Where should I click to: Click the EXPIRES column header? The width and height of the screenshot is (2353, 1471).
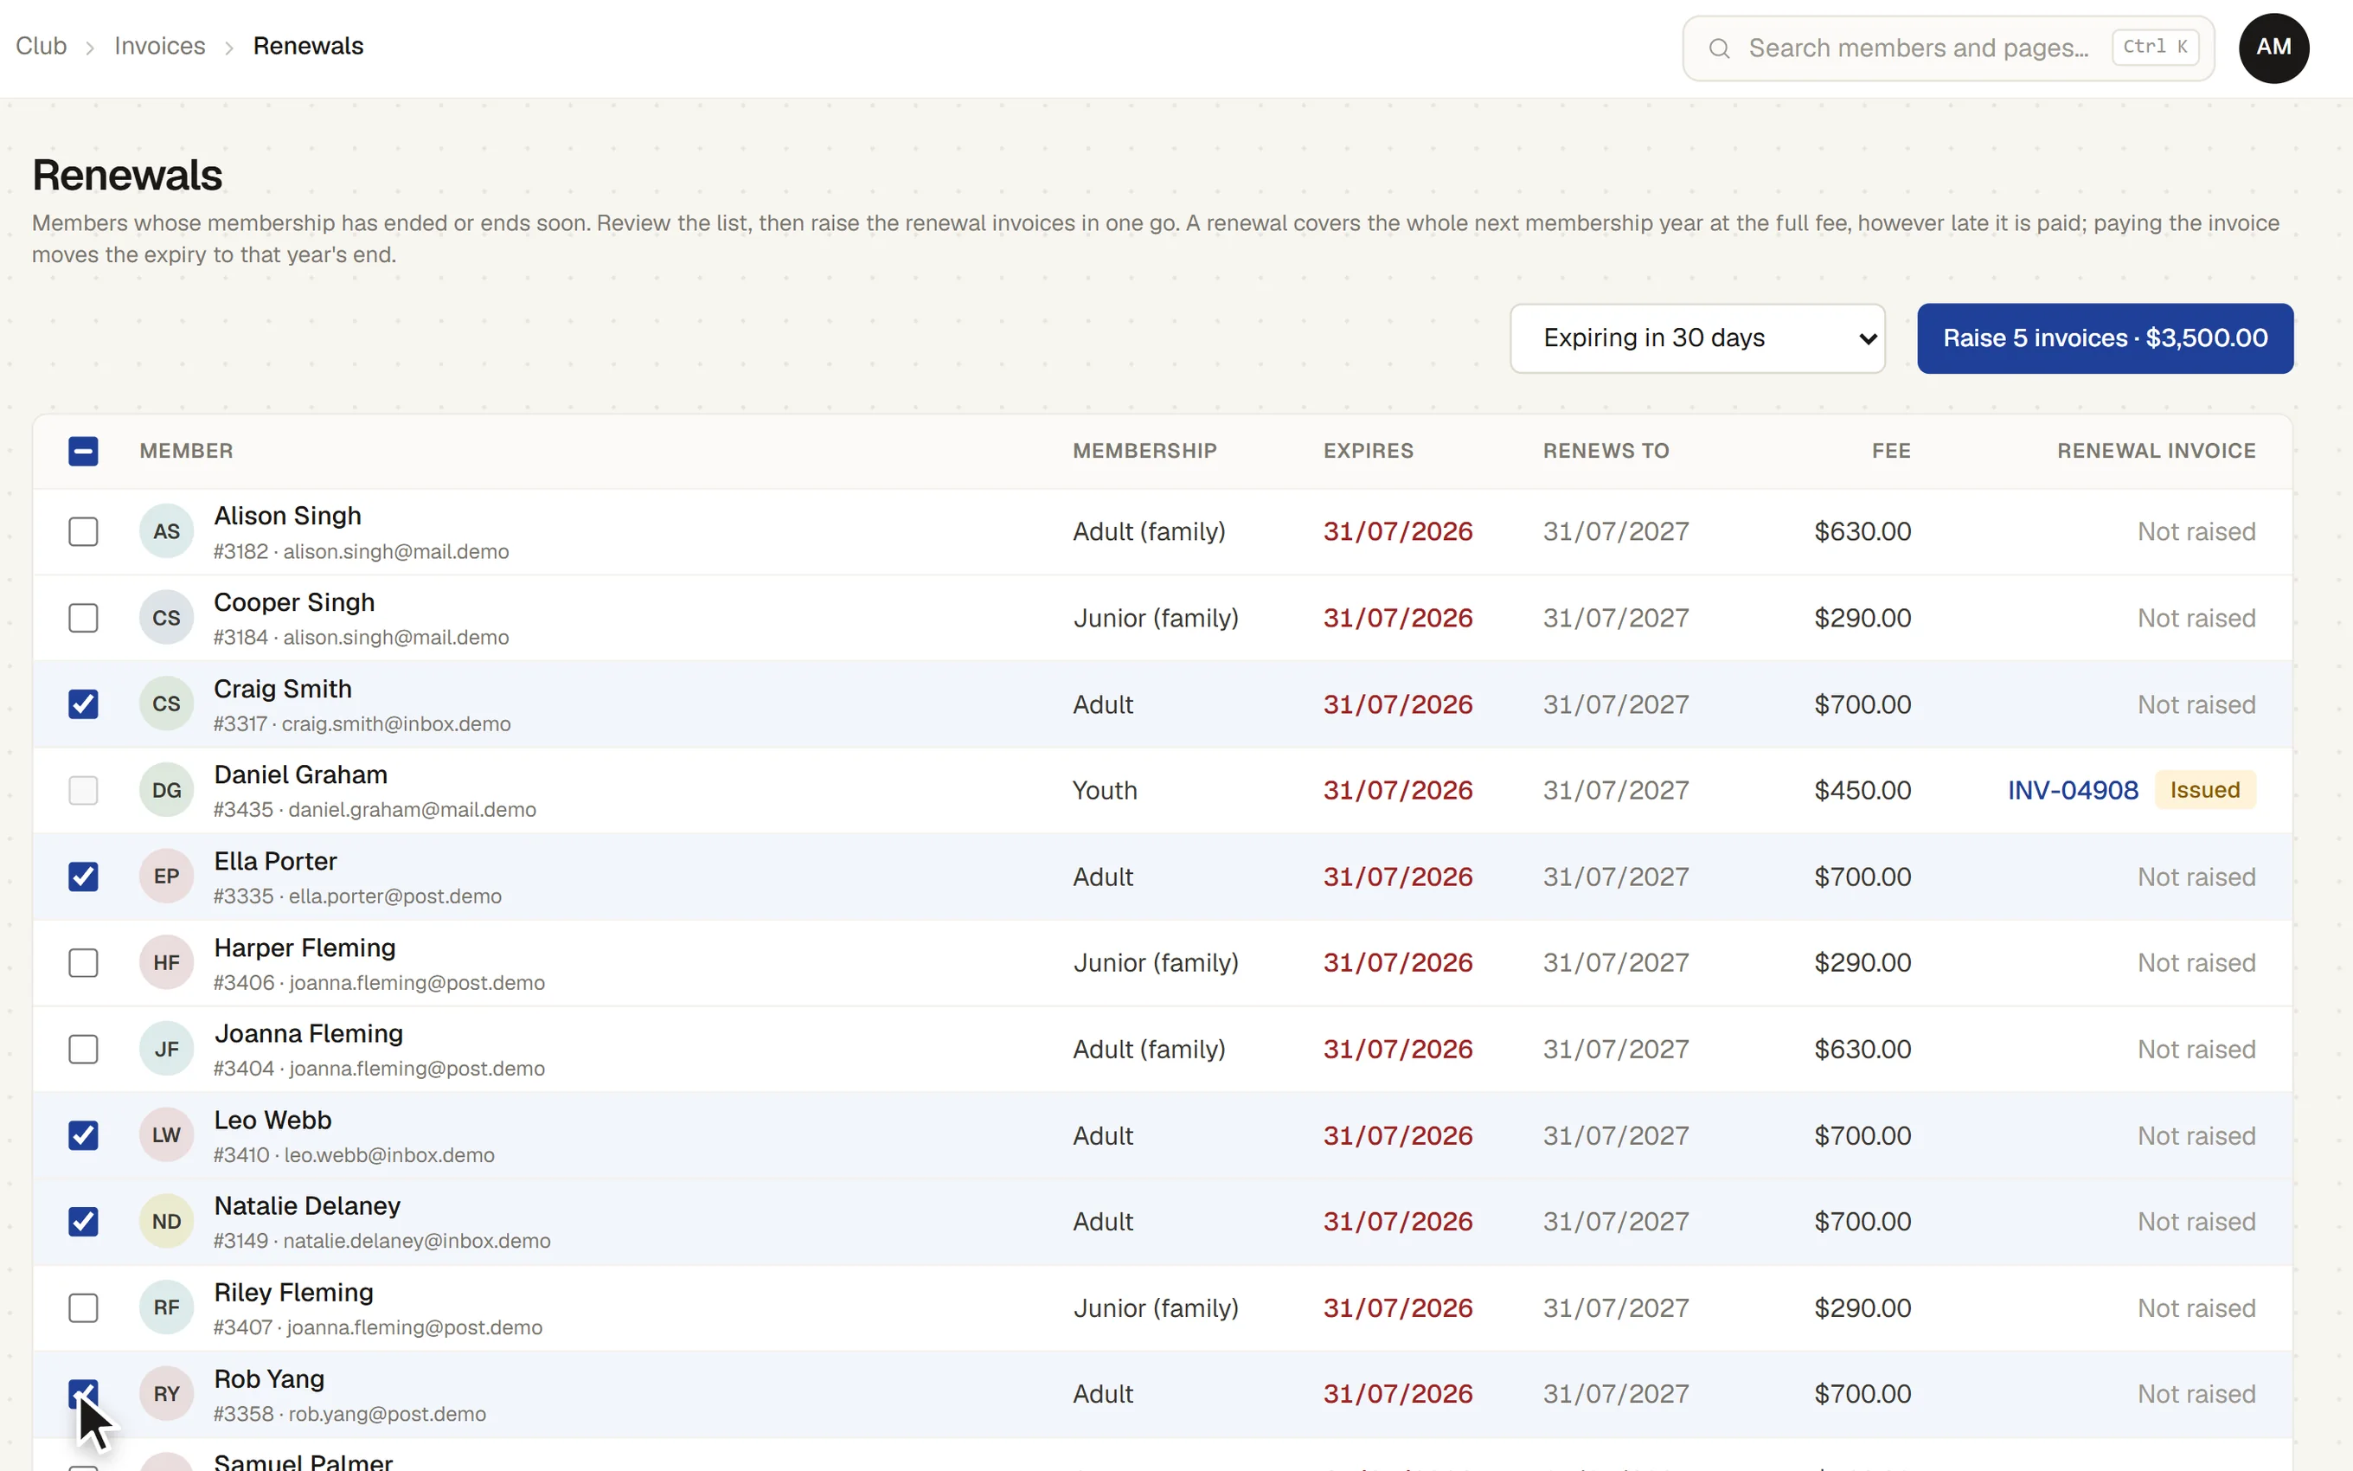pos(1368,452)
